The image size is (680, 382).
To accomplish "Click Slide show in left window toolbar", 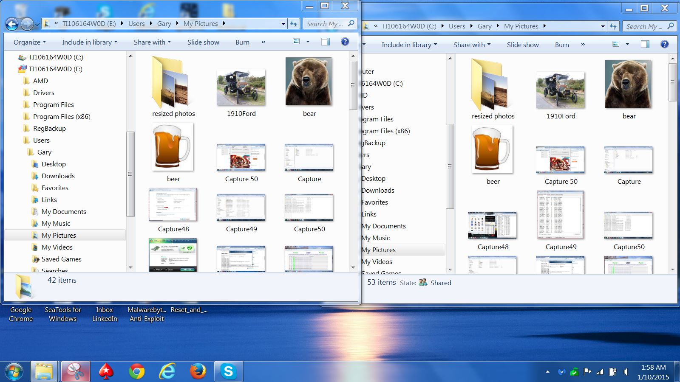I will click(203, 42).
